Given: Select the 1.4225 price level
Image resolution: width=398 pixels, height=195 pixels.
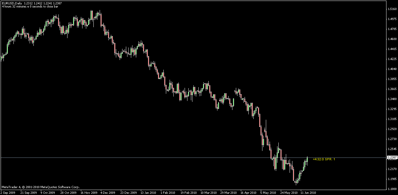Looking at the screenshot, I should 392,59.
